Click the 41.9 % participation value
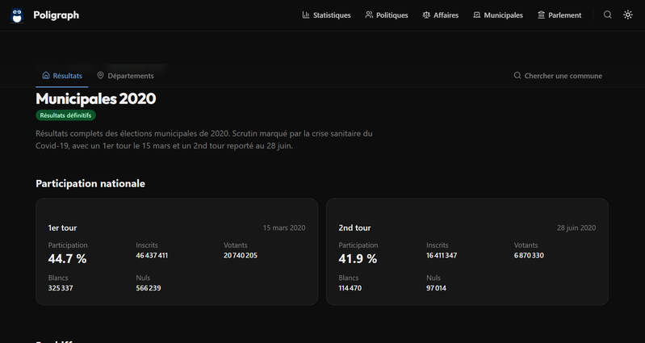645x343 pixels. pyautogui.click(x=358, y=259)
